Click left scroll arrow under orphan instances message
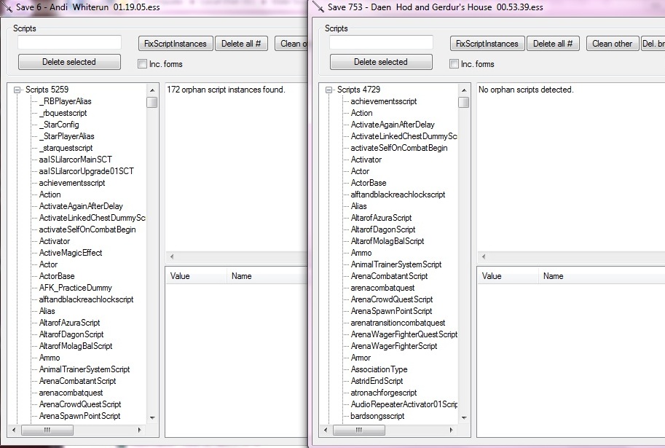The height and width of the screenshot is (448, 665). 172,256
